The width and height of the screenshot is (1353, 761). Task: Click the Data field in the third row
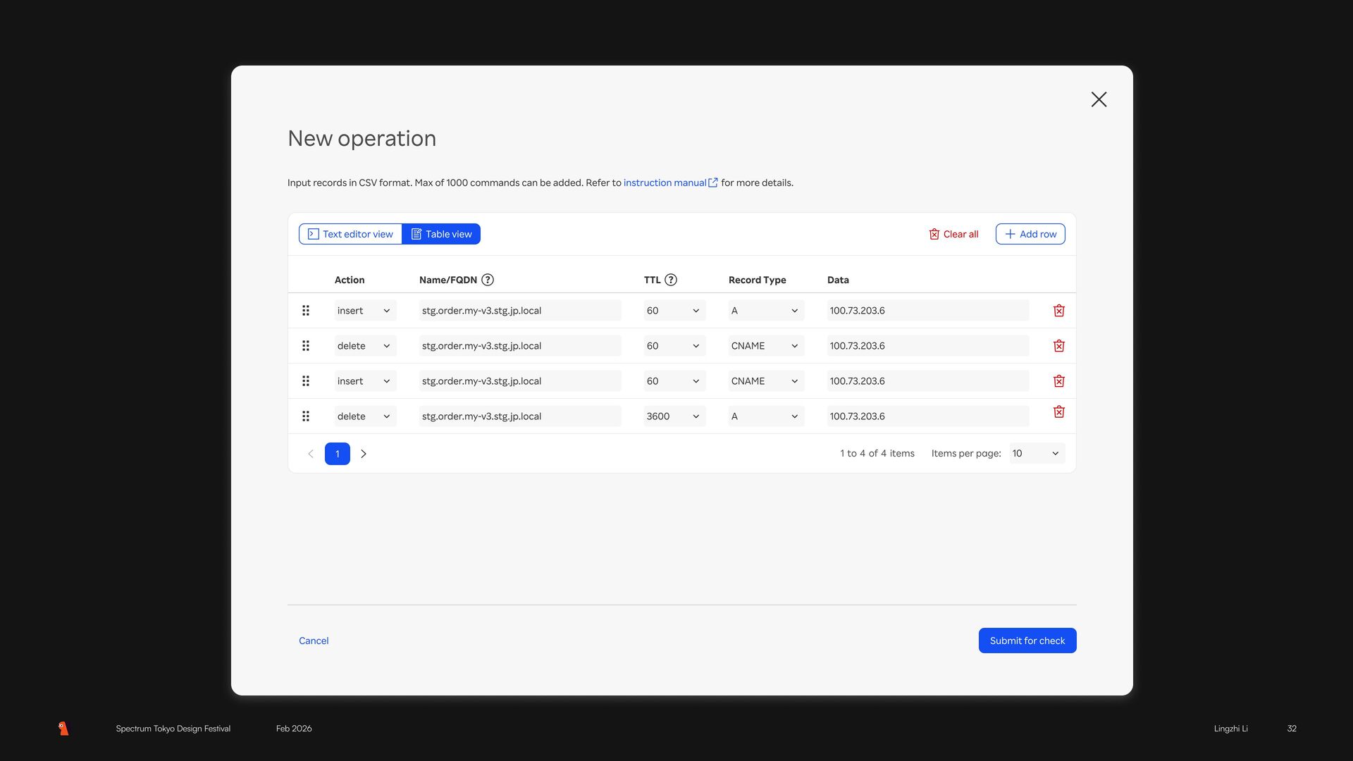pos(927,381)
